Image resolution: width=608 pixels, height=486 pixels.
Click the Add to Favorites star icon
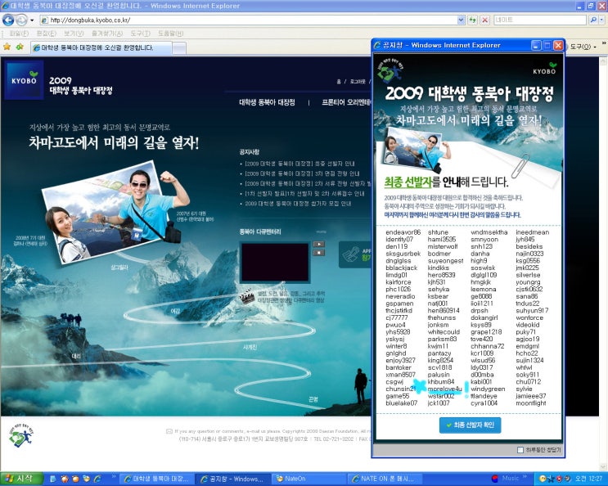(x=20, y=47)
